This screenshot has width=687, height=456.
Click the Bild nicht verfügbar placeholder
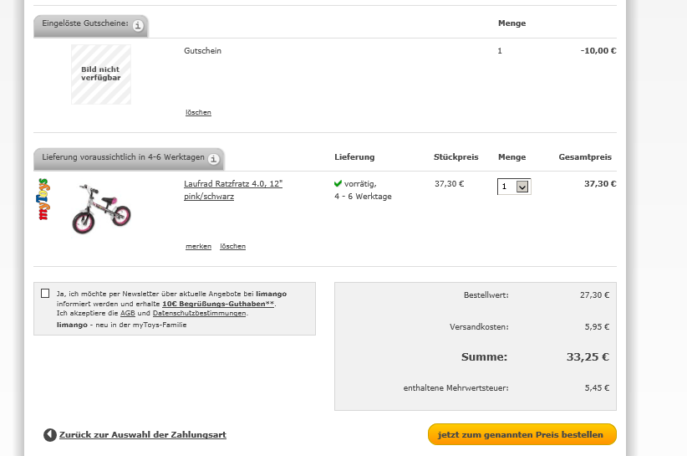coord(101,74)
